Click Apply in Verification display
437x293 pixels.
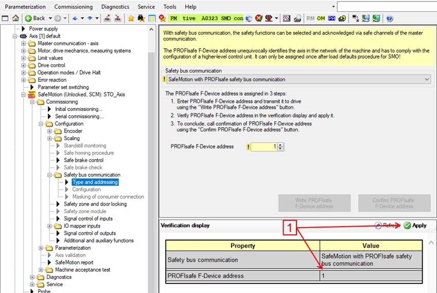coord(415,225)
